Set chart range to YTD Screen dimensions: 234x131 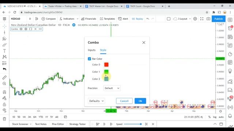[41, 117]
